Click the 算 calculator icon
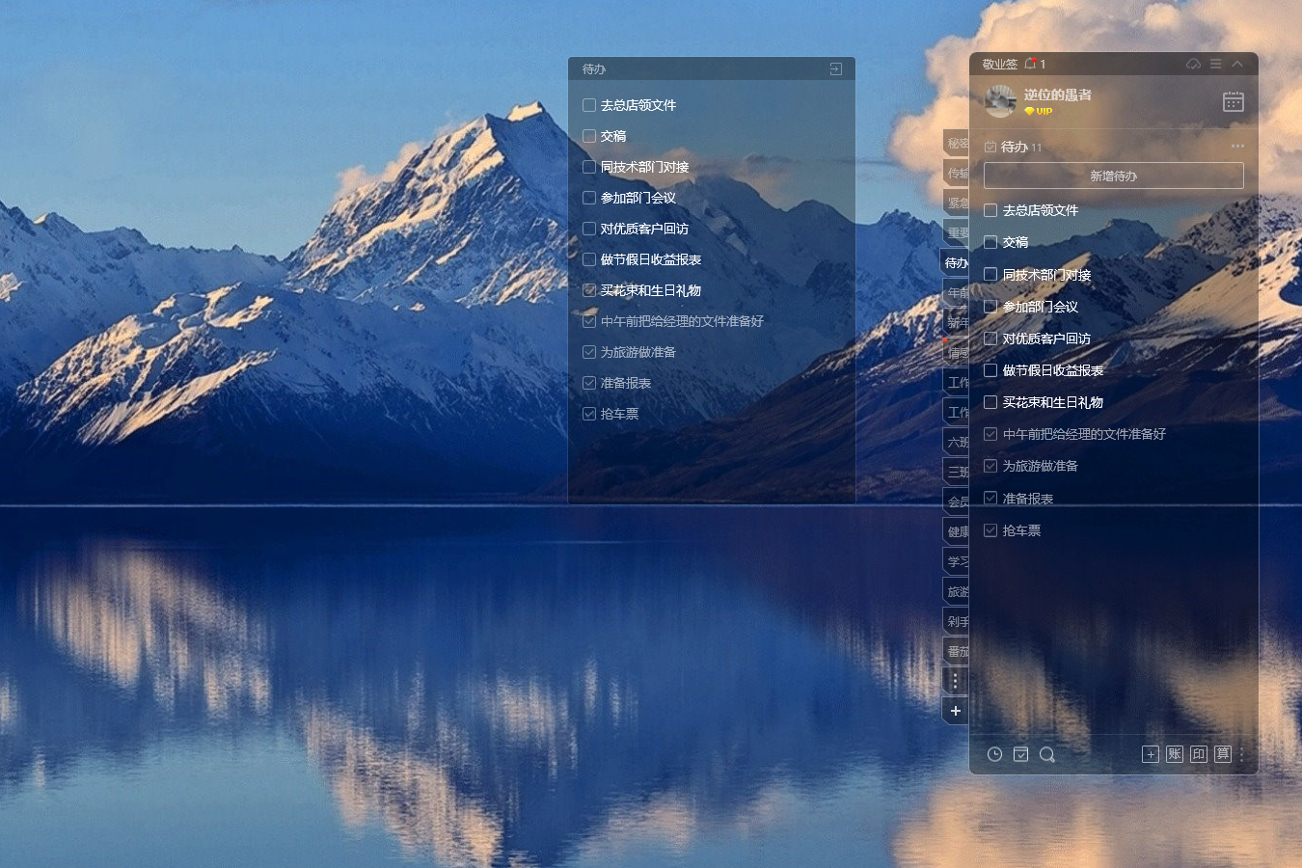The height and width of the screenshot is (868, 1302). coord(1222,754)
